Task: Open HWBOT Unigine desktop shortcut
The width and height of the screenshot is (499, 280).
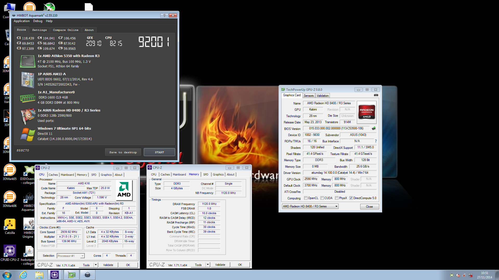Action: coord(28,228)
